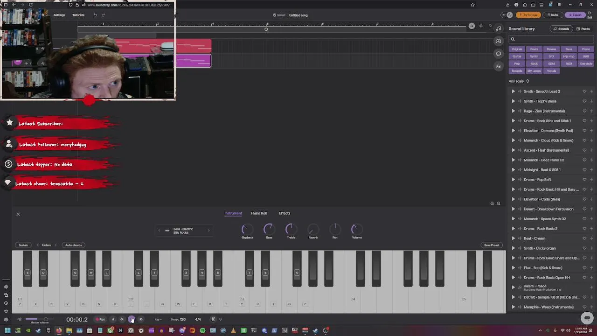Zoom out using magnifier minus icon

(x=499, y=203)
